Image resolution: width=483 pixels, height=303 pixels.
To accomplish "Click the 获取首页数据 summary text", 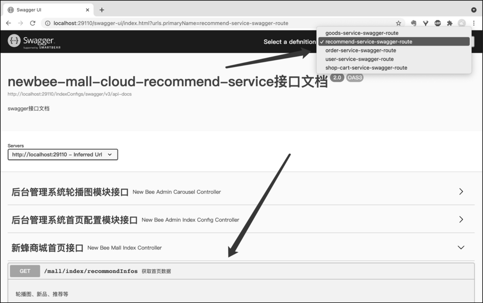I will point(156,271).
